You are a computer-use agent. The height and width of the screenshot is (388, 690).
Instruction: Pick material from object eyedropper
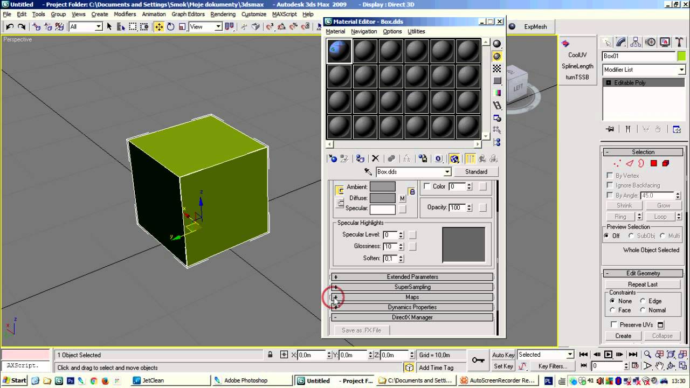point(368,172)
